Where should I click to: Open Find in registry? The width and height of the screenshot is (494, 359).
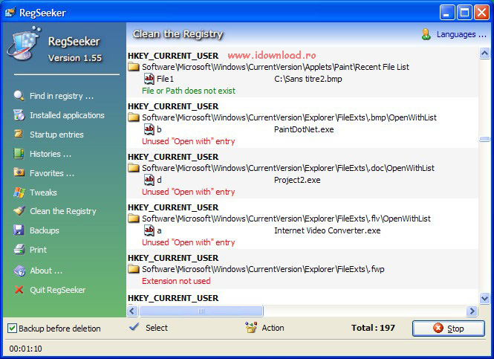[62, 96]
